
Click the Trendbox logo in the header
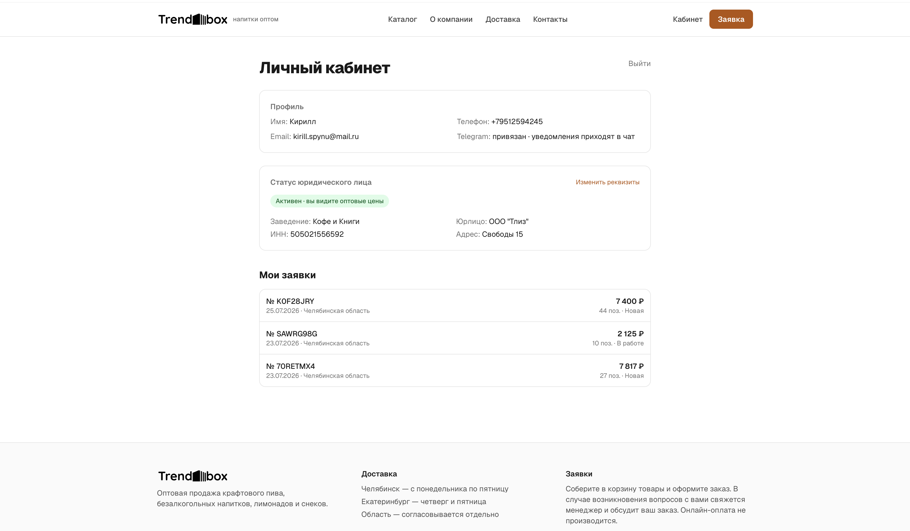[193, 19]
